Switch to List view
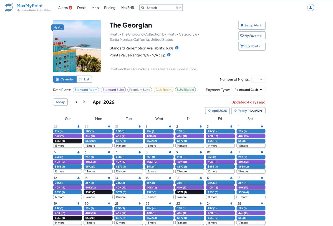Image resolution: width=333 pixels, height=226 pixels. point(84,79)
